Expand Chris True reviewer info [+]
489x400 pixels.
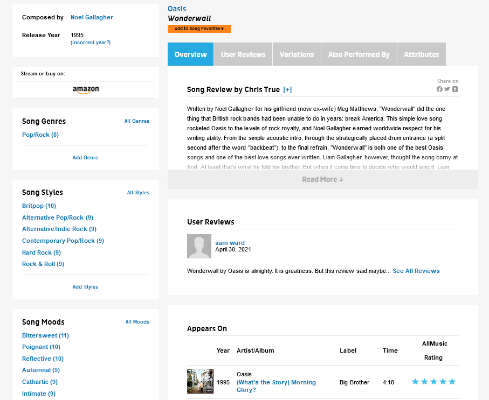coord(287,90)
